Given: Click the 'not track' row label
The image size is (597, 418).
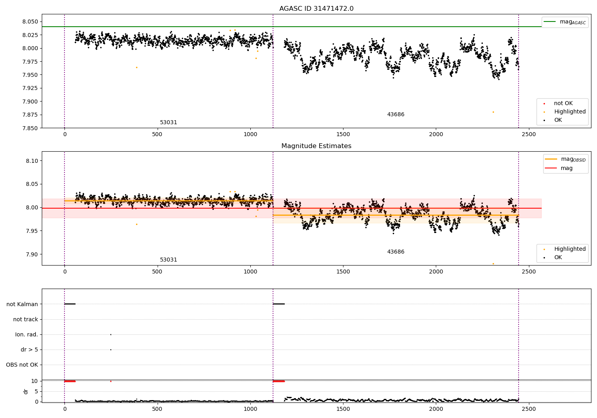Looking at the screenshot, I should coord(25,319).
